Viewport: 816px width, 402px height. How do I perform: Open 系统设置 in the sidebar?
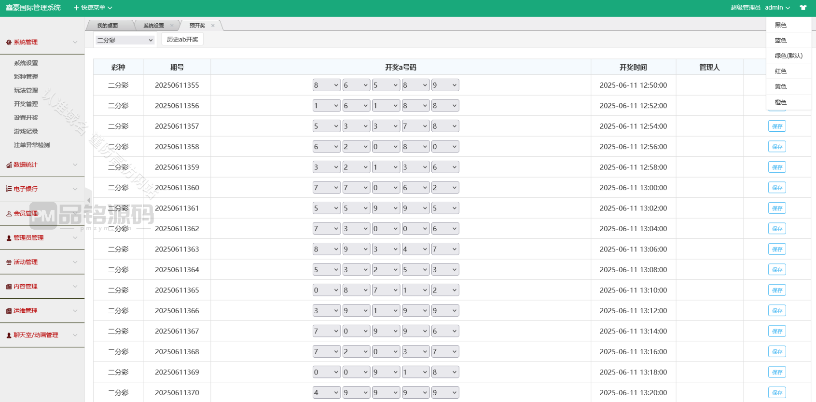click(x=26, y=63)
